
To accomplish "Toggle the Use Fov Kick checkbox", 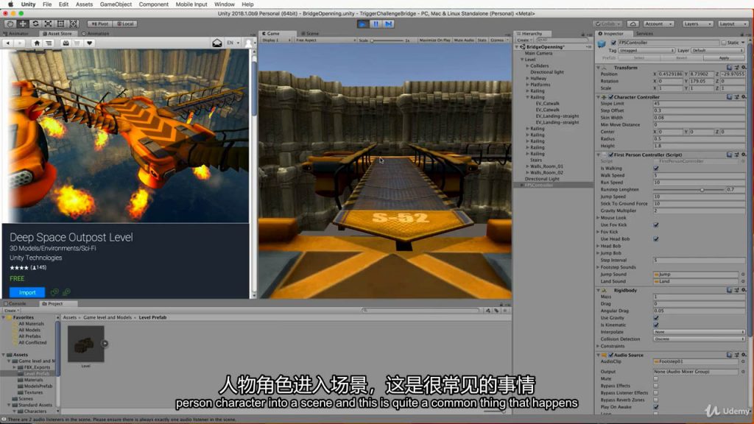I will [x=656, y=225].
